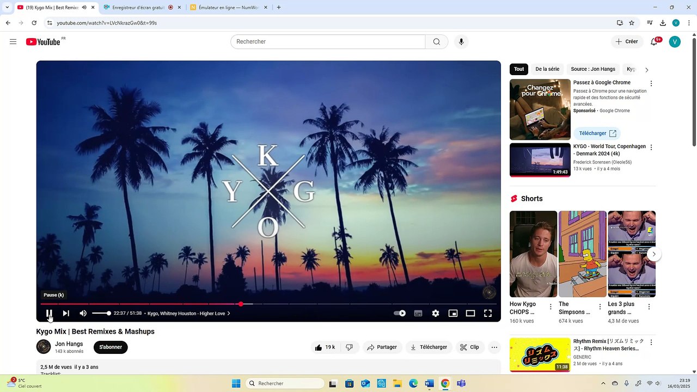This screenshot has width=697, height=392.
Task: Focus the YouTube Rechercher search box
Action: tap(328, 42)
